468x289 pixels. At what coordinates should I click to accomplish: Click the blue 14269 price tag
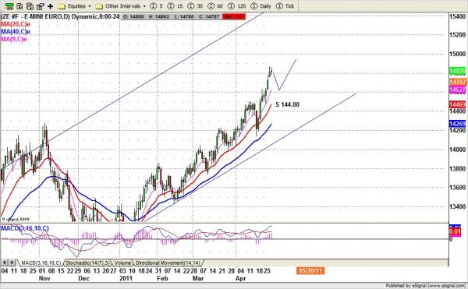pos(458,124)
